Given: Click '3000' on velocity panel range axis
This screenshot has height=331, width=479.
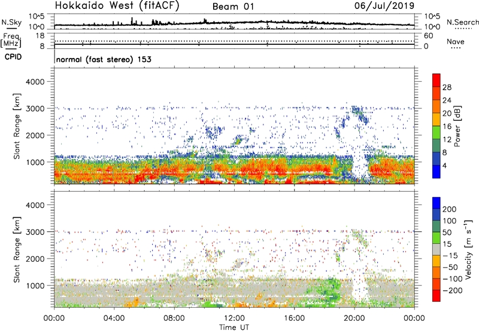Looking at the screenshot, I should pyautogui.click(x=35, y=232).
